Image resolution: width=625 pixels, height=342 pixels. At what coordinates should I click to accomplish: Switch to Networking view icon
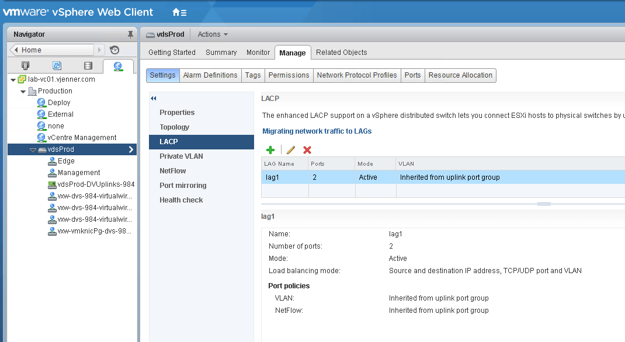pyautogui.click(x=118, y=66)
